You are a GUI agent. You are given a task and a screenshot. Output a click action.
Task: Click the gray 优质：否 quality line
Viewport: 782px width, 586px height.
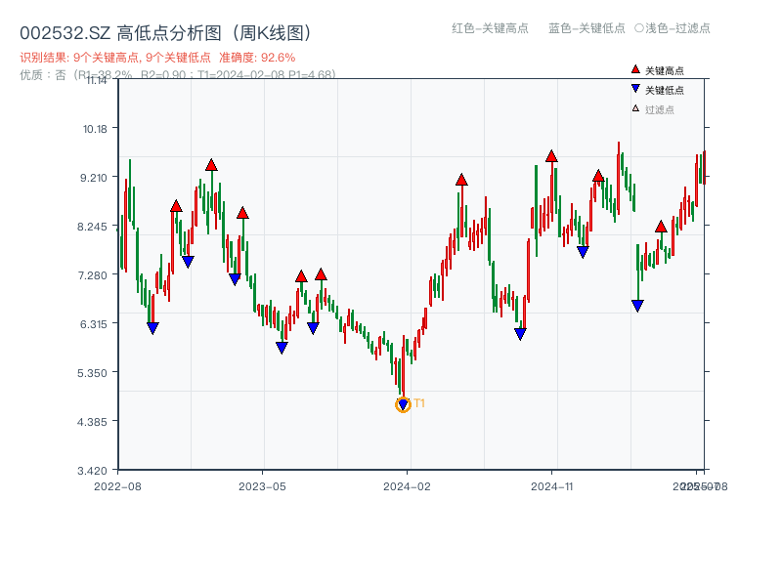click(x=178, y=75)
